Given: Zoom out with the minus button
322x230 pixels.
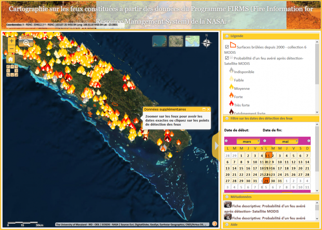Looking at the screenshot, I should (12, 49).
